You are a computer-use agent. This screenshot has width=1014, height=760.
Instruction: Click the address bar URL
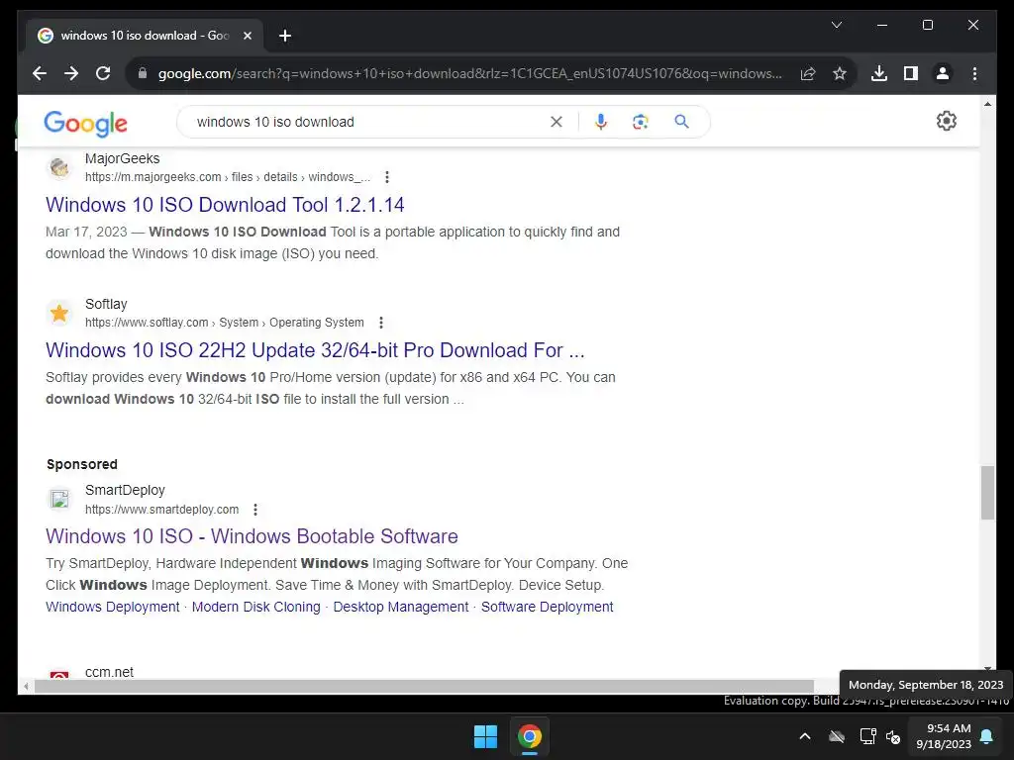pos(469,73)
